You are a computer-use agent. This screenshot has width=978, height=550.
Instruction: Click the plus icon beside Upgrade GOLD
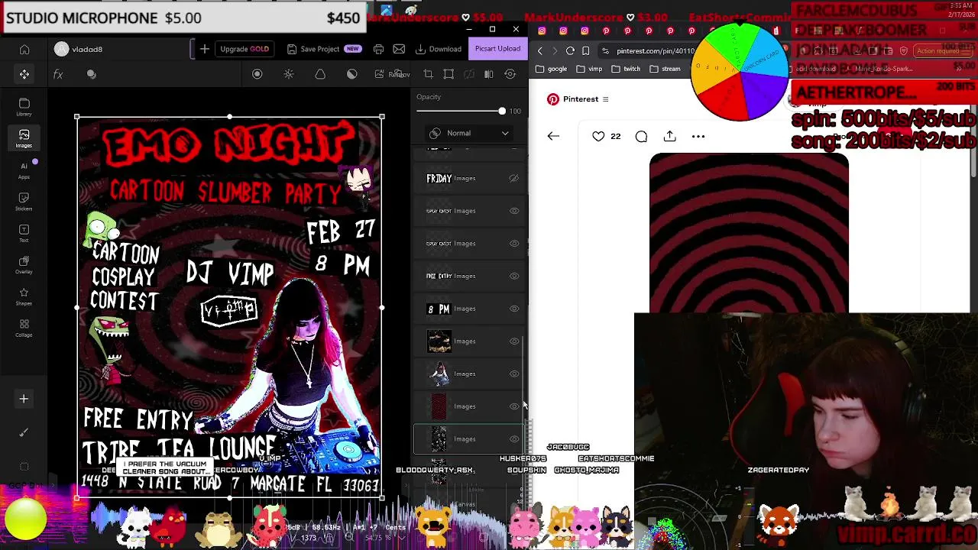click(204, 49)
